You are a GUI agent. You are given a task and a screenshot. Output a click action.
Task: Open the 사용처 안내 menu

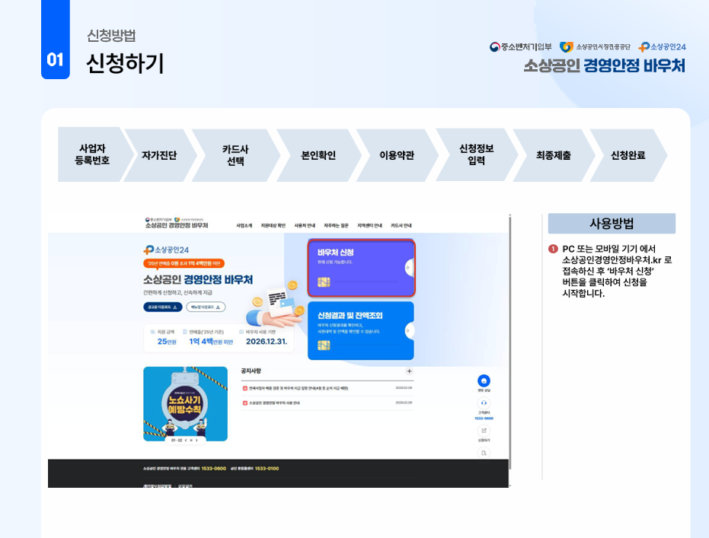coord(305,225)
